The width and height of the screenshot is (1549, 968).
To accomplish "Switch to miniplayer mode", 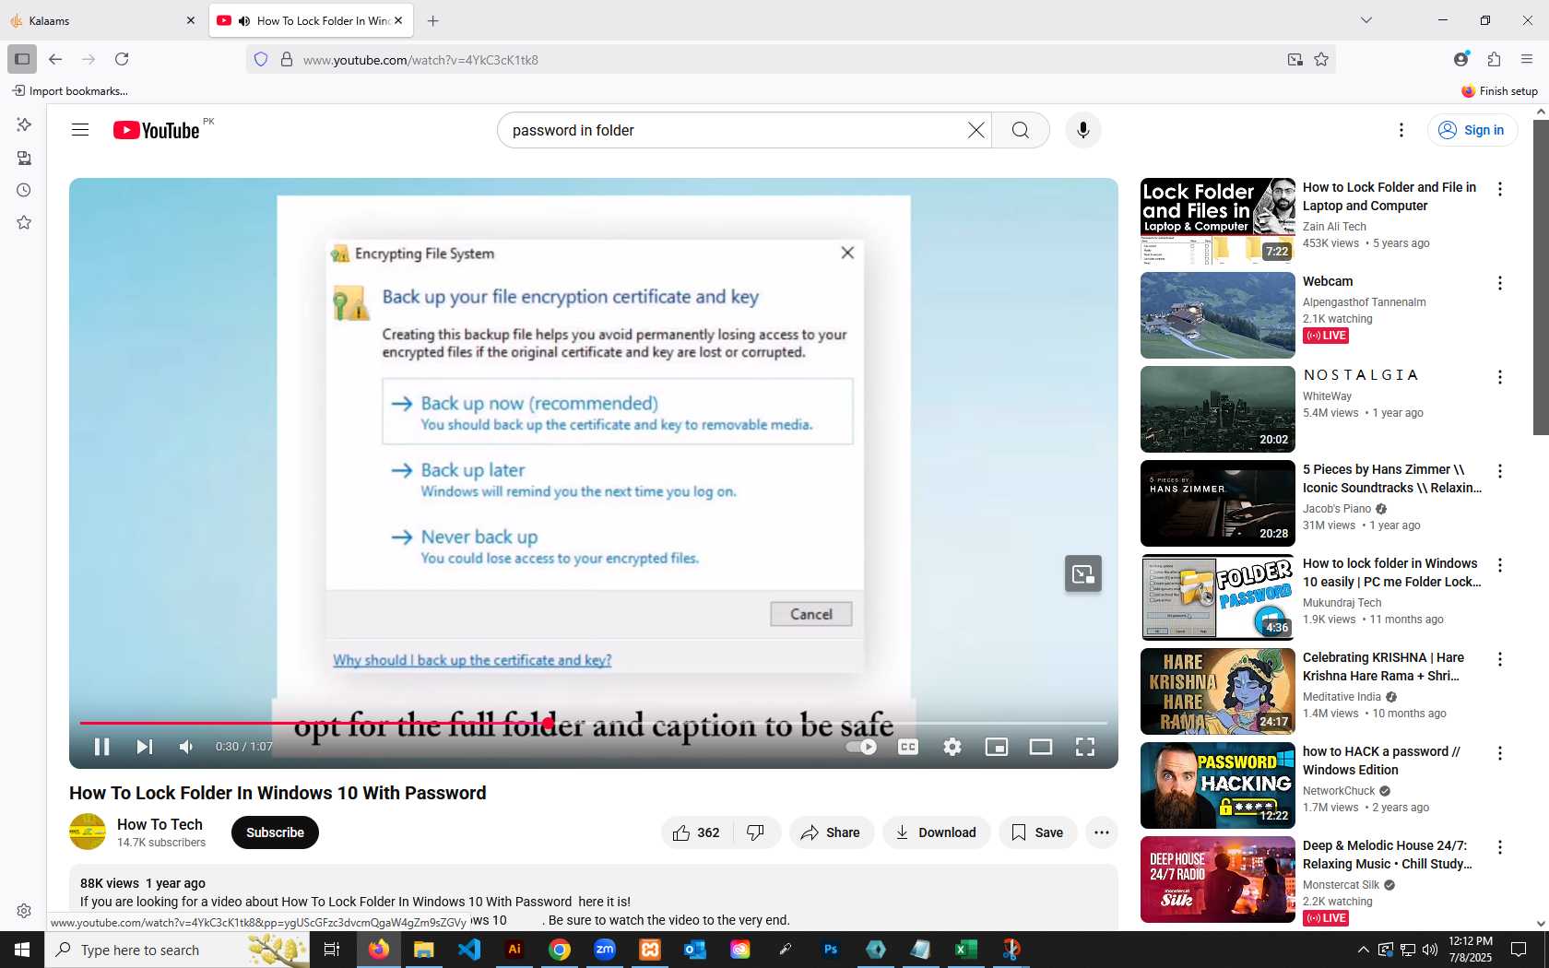I will tap(997, 747).
